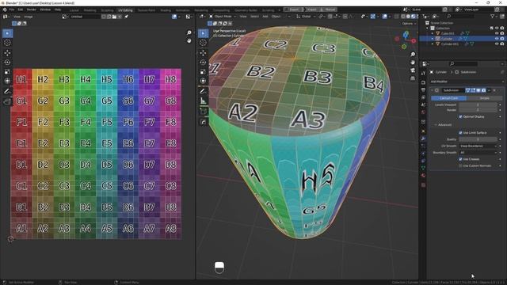Click the zoom magnifier icon in UV editor

(x=189, y=32)
